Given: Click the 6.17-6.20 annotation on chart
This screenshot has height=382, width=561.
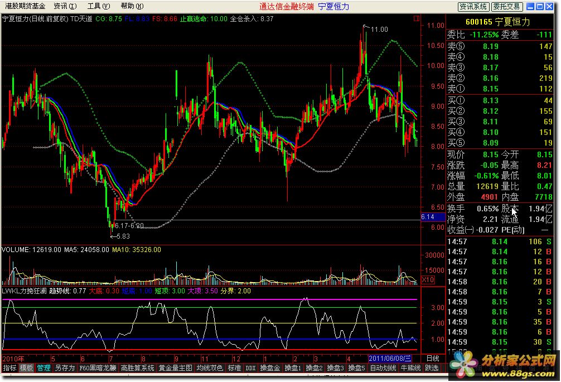Looking at the screenshot, I should pyautogui.click(x=129, y=226).
